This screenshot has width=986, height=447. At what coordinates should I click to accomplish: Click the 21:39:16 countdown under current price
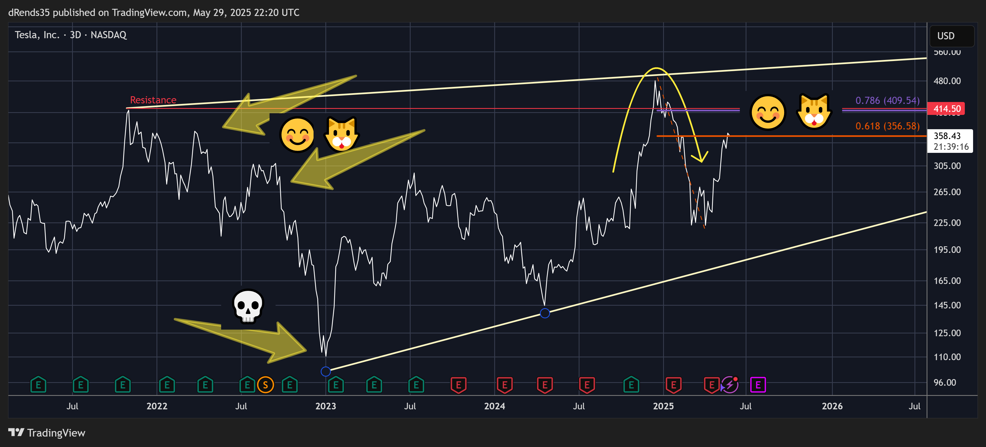951,147
